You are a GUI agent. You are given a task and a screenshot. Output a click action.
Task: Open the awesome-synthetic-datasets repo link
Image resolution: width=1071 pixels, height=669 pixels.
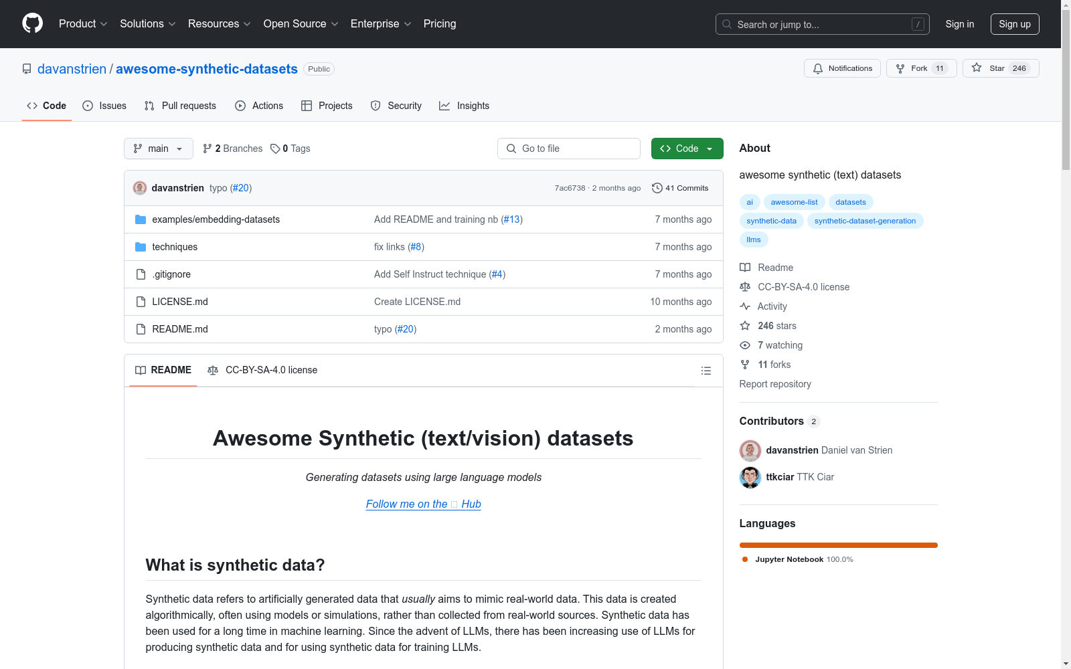click(207, 69)
